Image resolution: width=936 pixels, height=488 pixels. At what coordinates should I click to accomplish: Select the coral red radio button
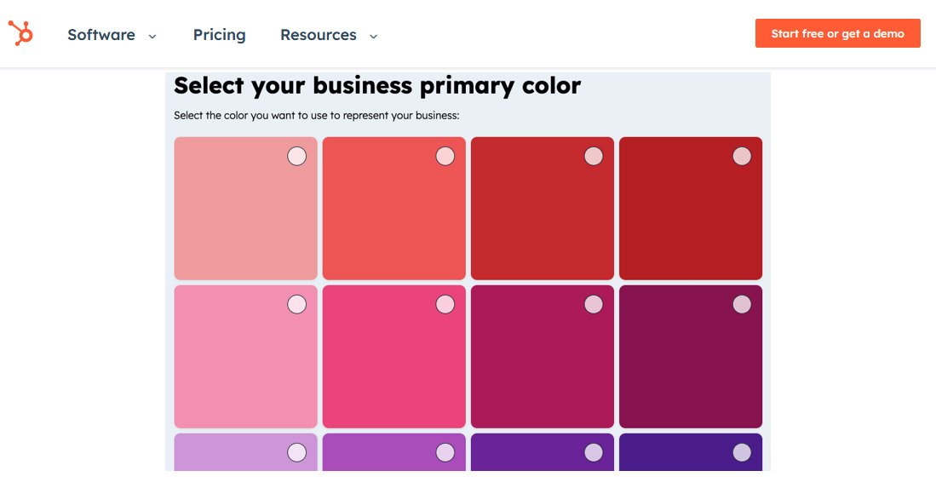pyautogui.click(x=445, y=156)
